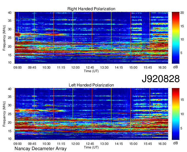Click the 10 MHz tick on the bottom plot
The width and height of the screenshot is (187, 152).
pyautogui.click(x=10, y=139)
